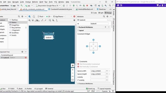This screenshot has width=166, height=93.
Task: Zoom in the design preview
Action: [73, 70]
